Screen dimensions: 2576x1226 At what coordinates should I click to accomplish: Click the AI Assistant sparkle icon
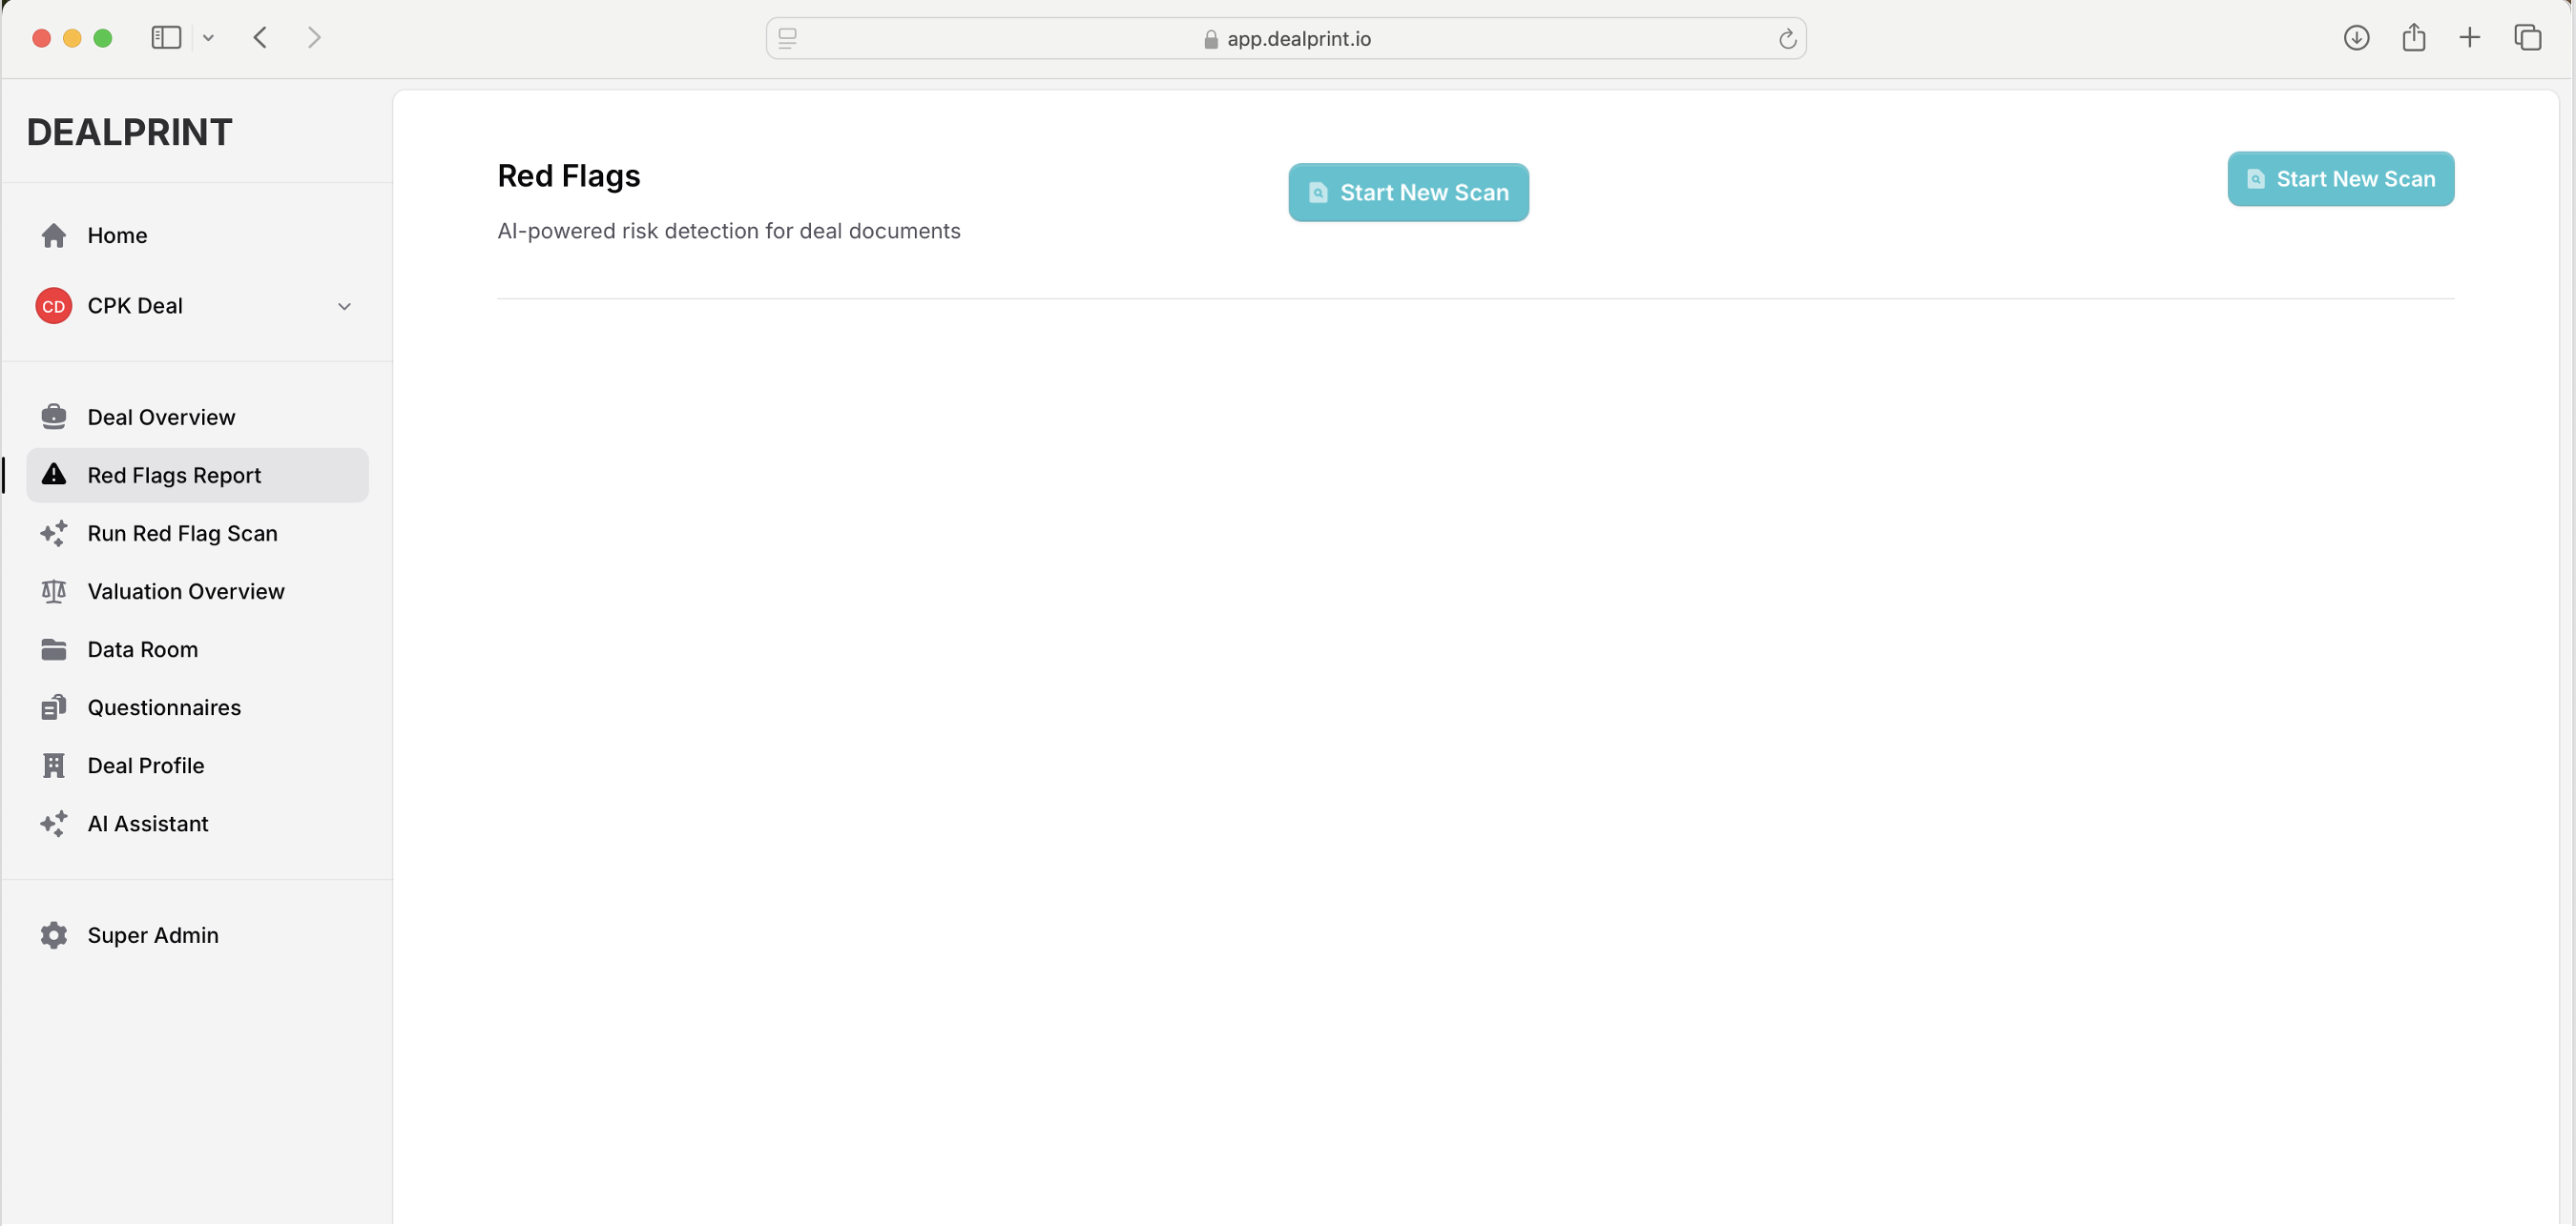(54, 824)
